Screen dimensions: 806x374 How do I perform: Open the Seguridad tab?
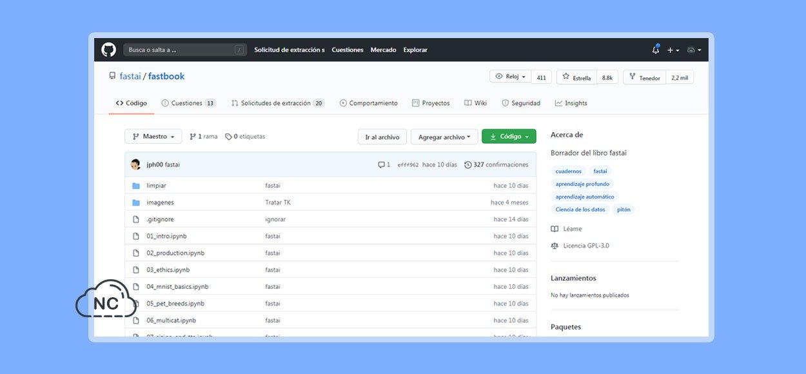(521, 103)
